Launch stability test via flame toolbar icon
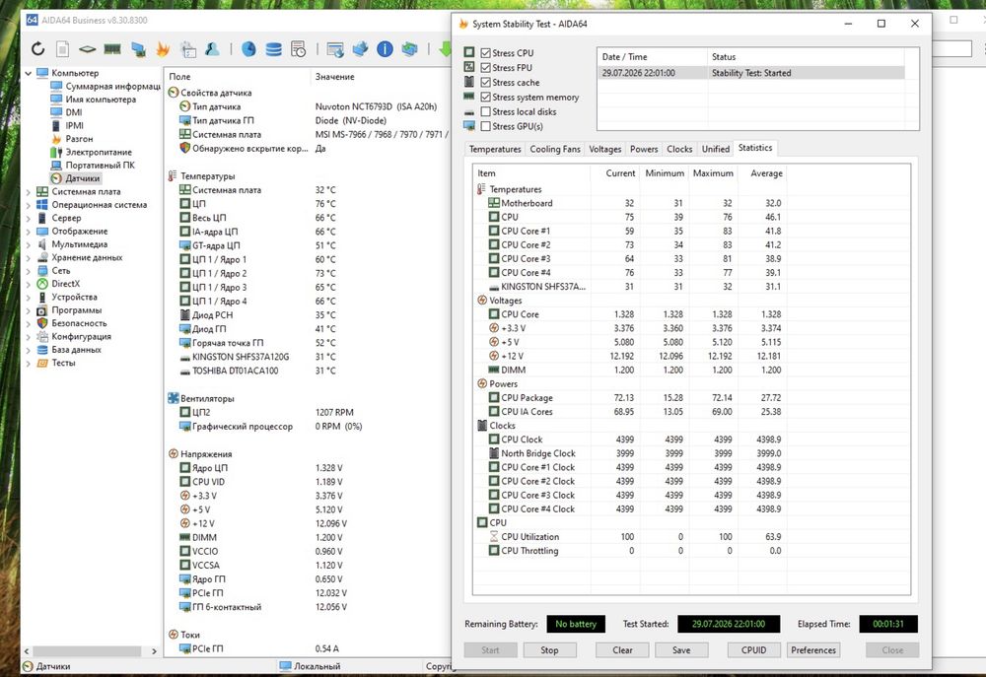The width and height of the screenshot is (986, 677). [163, 48]
